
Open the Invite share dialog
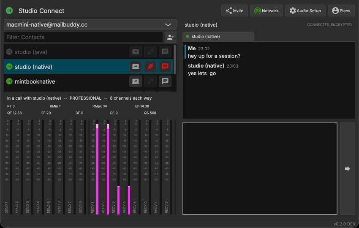point(234,11)
